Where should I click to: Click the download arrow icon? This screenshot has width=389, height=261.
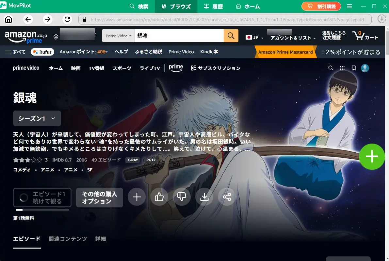204,197
